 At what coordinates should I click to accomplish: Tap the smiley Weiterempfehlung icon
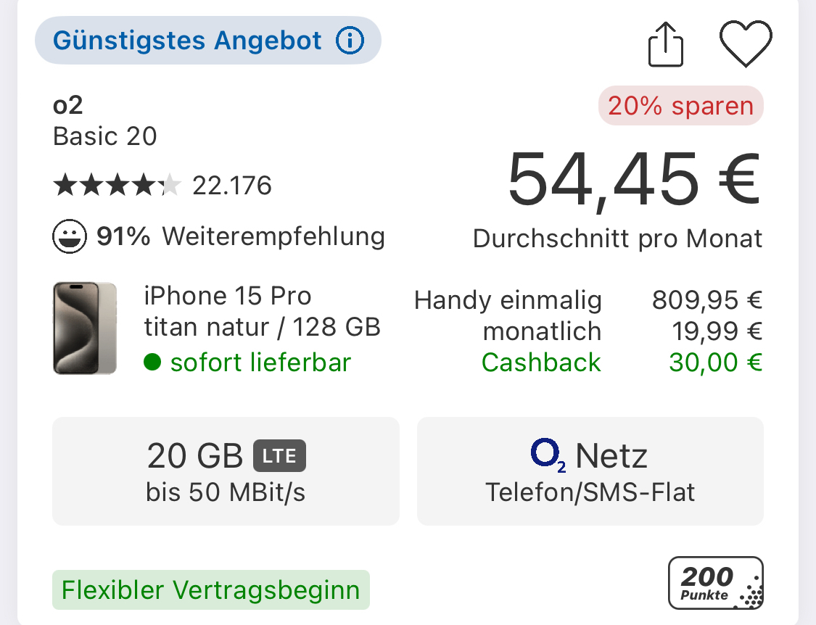(69, 236)
